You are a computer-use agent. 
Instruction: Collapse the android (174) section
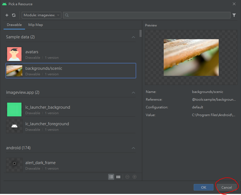click(133, 148)
